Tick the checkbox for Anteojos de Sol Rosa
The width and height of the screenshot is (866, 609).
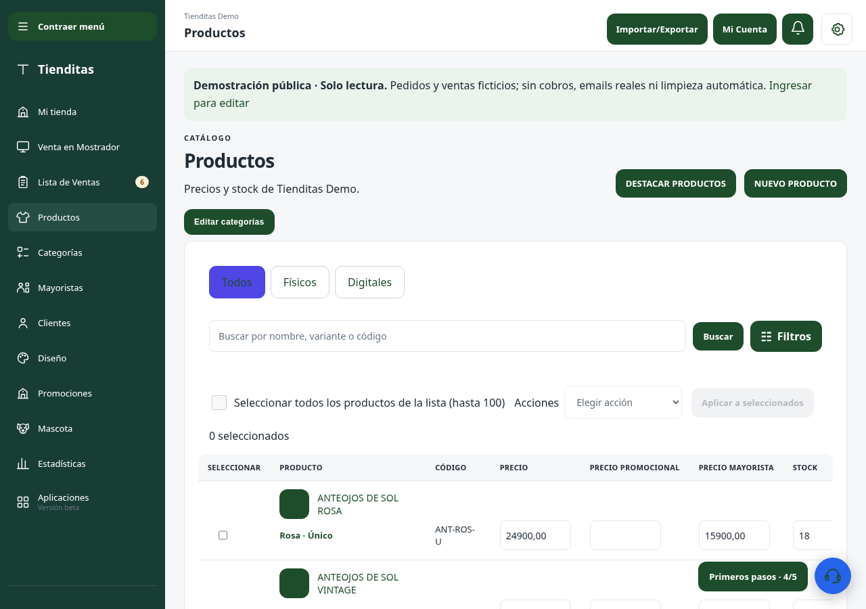[x=223, y=535]
